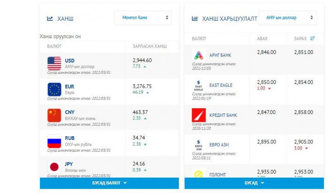Click the ОХУ-ын рубль description text
The width and height of the screenshot is (328, 193).
[78, 144]
